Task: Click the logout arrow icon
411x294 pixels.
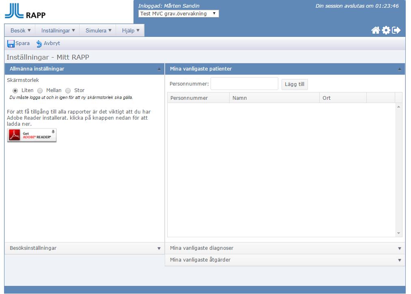Action: coord(396,30)
